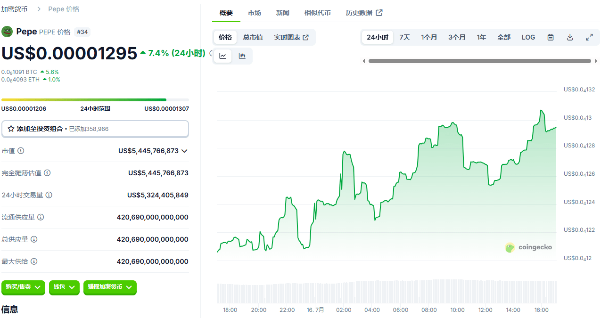Download the chart data

(570, 37)
